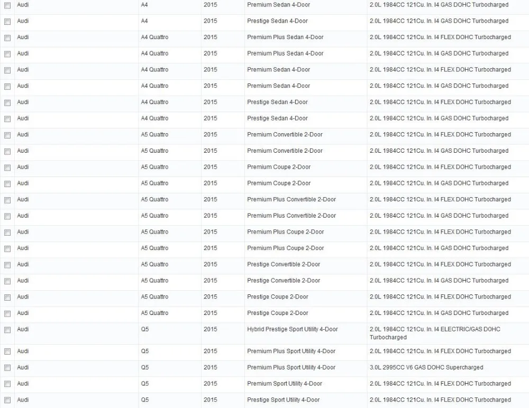Check A5 Quattro Premium Convertible GAS row

(7, 151)
